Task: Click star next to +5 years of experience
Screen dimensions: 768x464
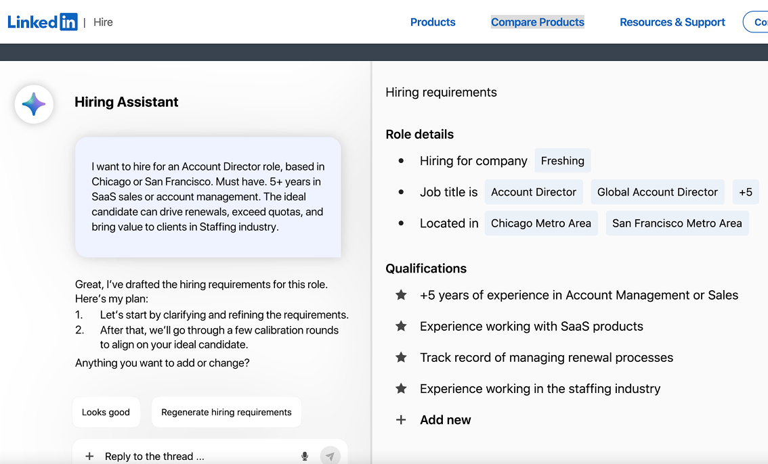Action: point(401,295)
